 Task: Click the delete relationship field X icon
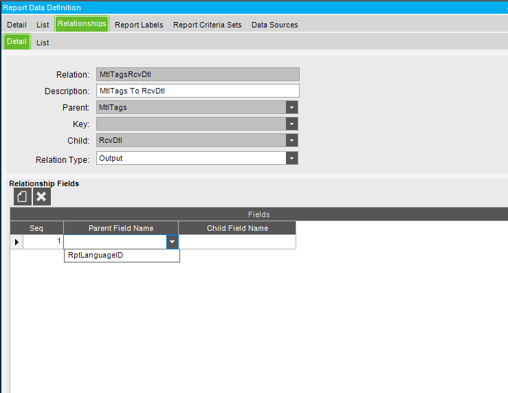click(x=42, y=196)
